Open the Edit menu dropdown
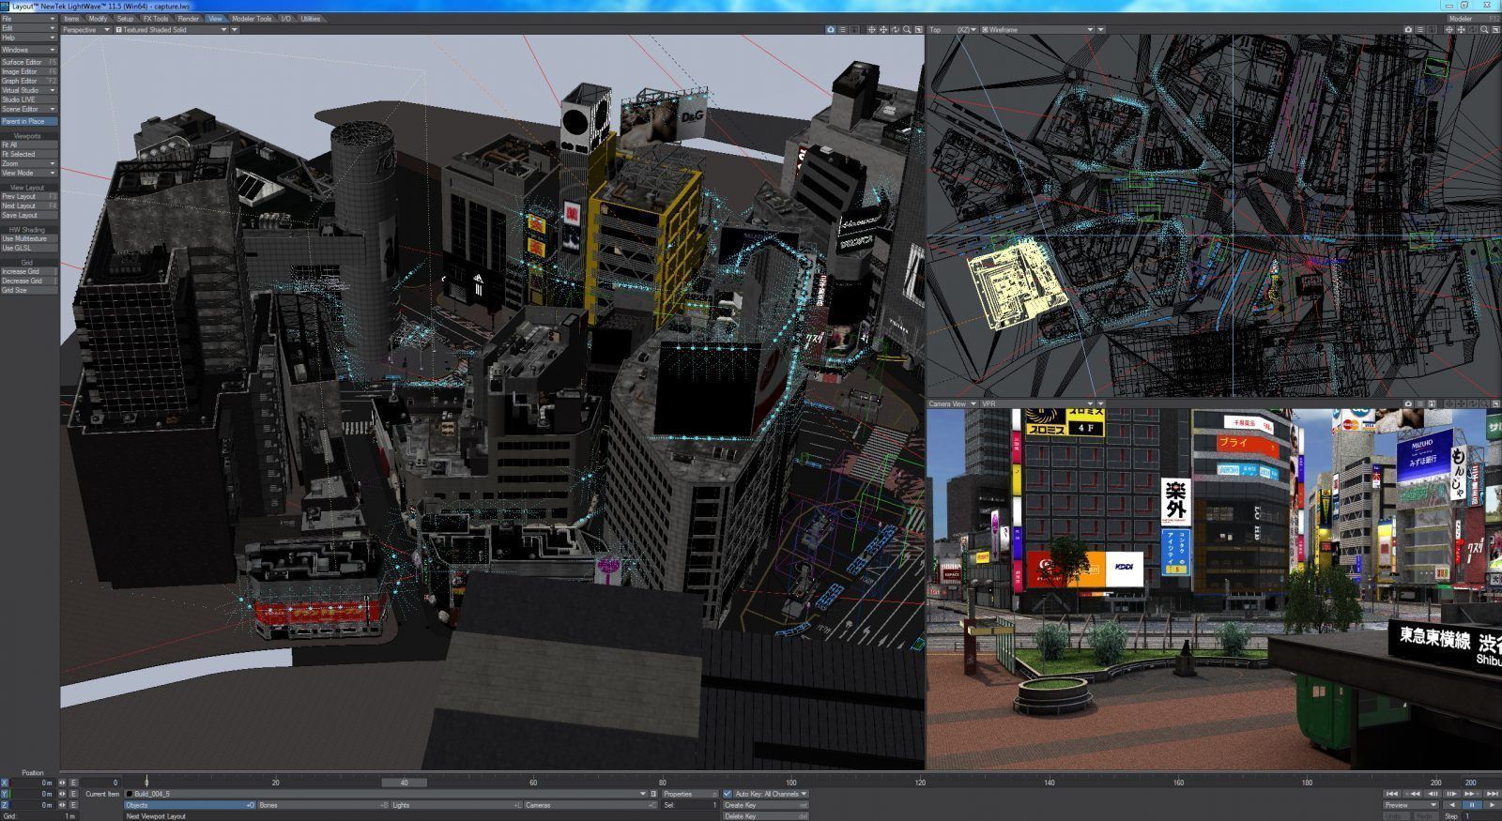 tap(29, 28)
